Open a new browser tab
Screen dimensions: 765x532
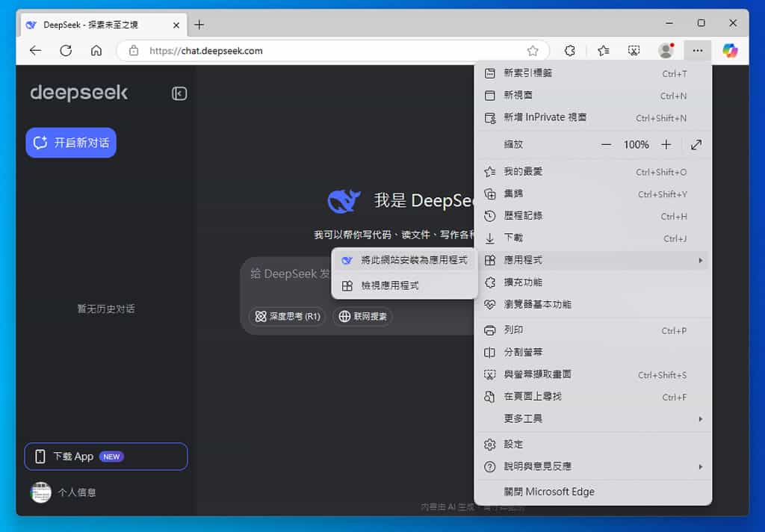199,25
